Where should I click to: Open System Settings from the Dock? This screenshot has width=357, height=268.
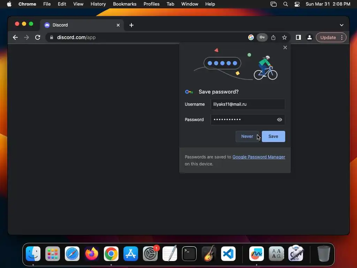coord(150,254)
